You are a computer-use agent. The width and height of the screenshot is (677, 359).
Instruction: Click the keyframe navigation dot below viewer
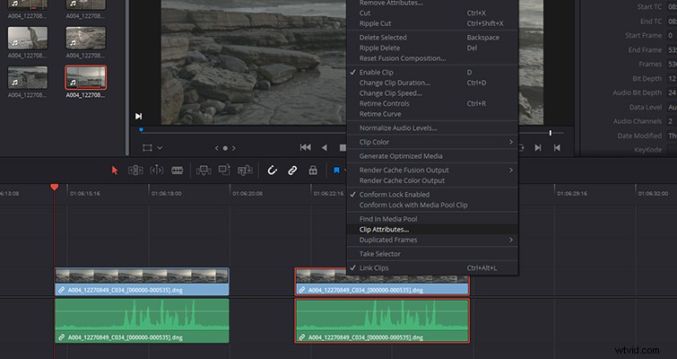point(225,148)
